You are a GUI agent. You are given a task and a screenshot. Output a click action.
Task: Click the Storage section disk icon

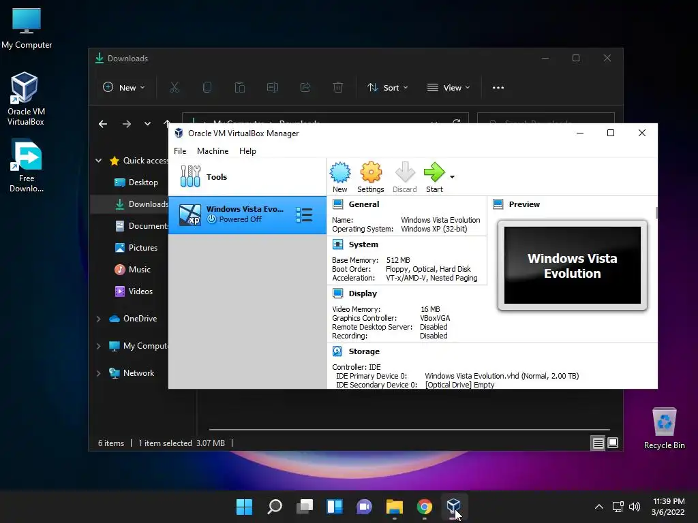[337, 351]
